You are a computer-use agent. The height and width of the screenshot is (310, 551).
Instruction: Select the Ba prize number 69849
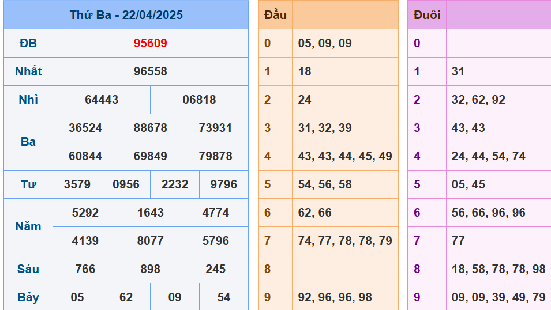(151, 156)
